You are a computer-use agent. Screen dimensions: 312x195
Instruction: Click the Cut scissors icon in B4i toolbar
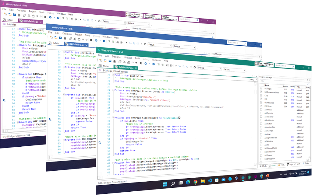(x=75, y=39)
